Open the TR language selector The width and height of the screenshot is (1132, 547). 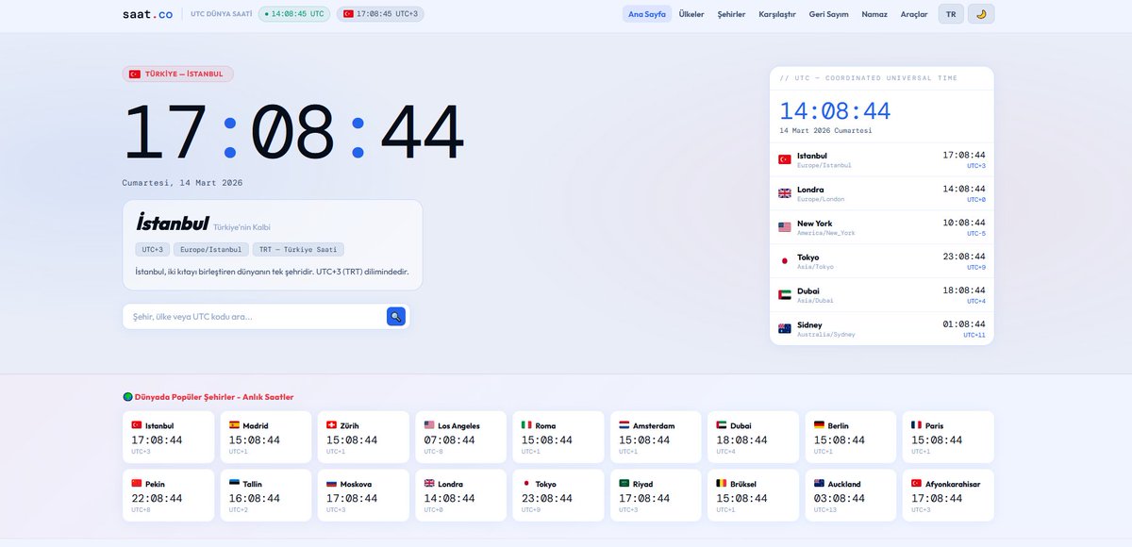tap(951, 14)
